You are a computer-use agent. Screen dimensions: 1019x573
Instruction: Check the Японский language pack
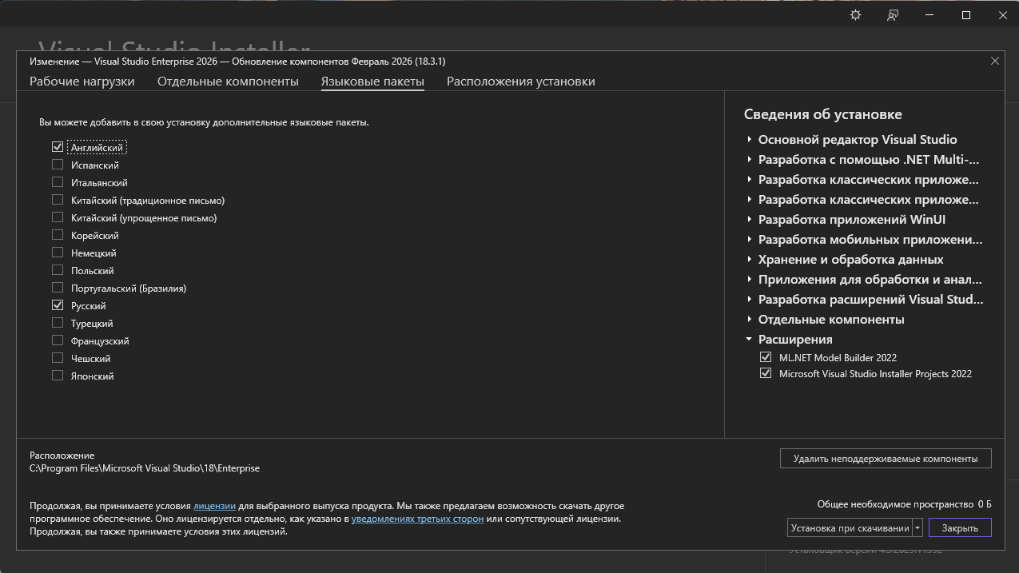pos(58,376)
